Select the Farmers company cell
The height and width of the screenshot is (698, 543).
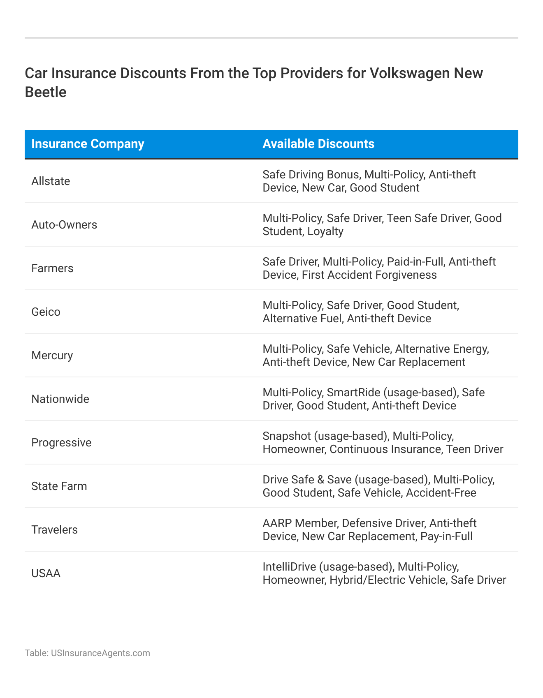coord(52,268)
